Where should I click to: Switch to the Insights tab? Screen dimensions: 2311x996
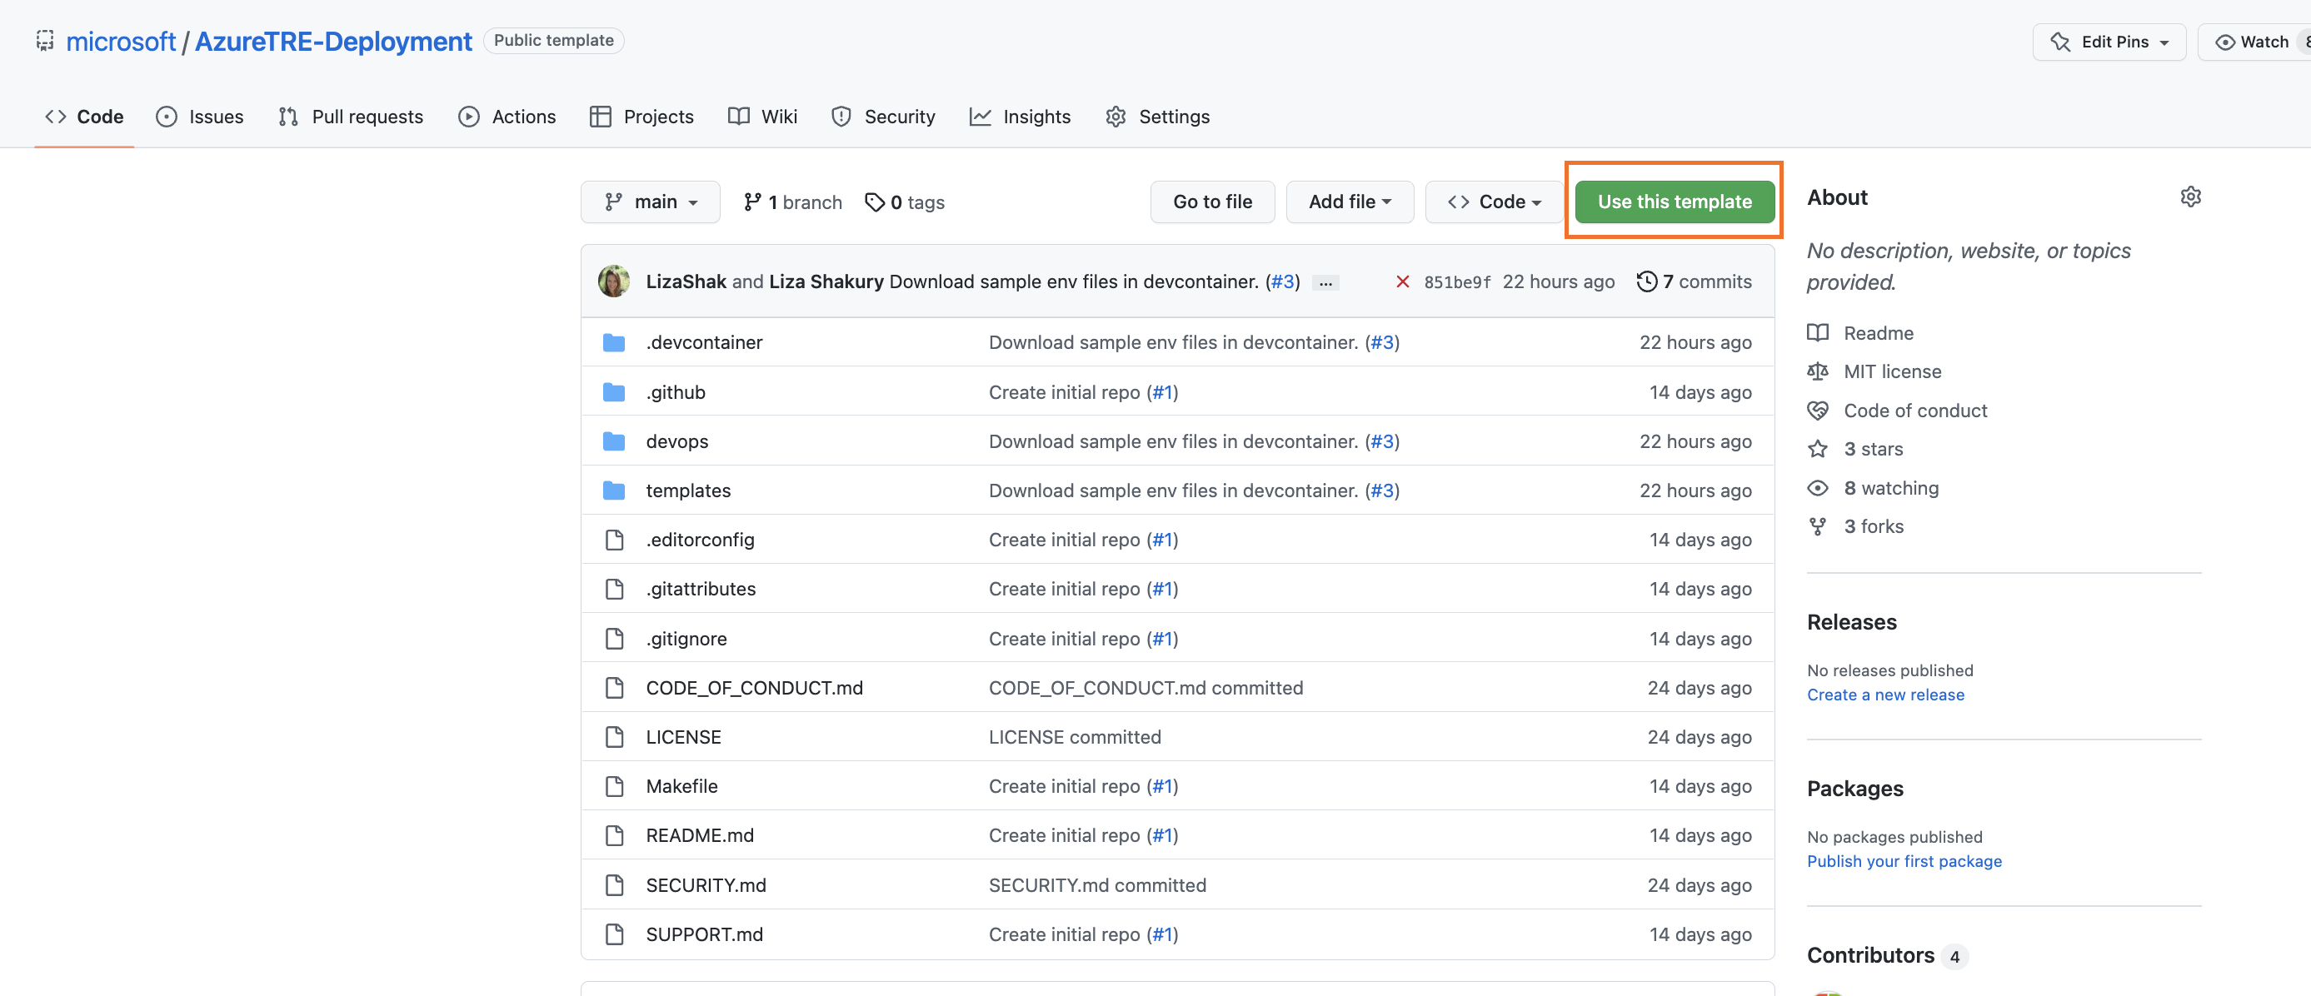(1021, 117)
